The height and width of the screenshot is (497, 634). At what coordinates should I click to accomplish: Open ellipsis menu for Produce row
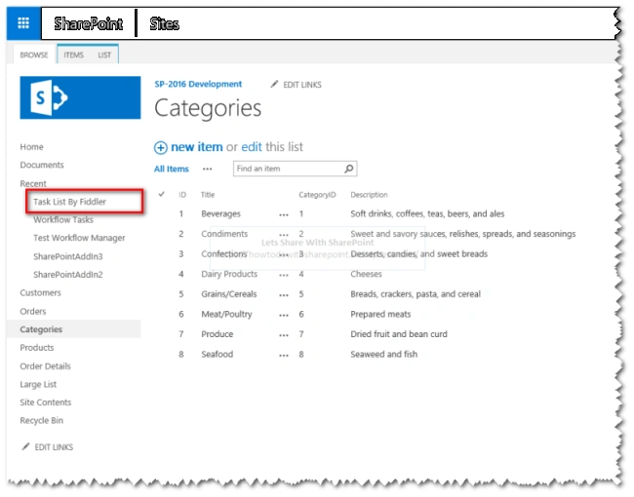[x=284, y=335]
